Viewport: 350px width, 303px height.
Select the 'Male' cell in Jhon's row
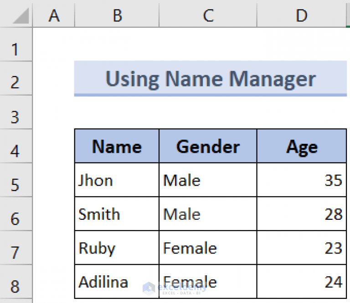click(208, 180)
